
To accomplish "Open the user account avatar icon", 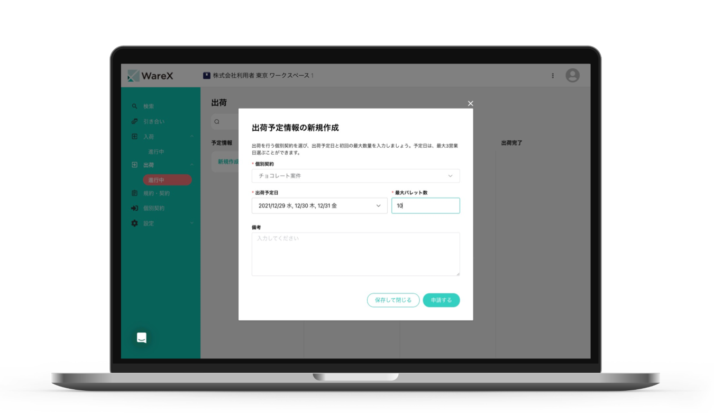I will coord(572,75).
